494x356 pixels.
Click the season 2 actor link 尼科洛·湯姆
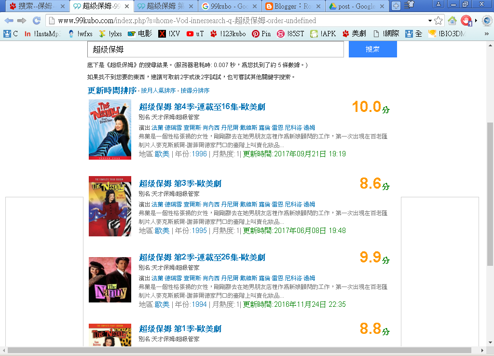(300, 278)
